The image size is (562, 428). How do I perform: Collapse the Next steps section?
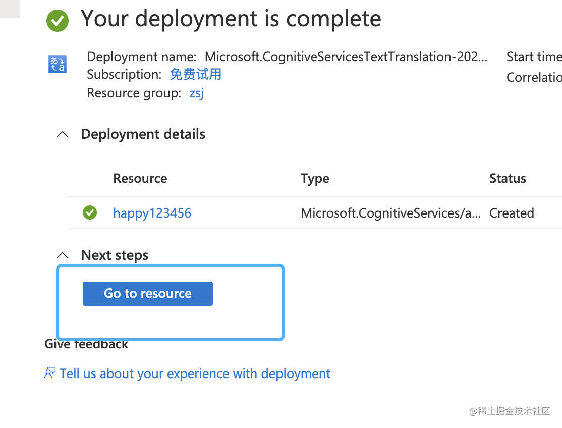62,255
